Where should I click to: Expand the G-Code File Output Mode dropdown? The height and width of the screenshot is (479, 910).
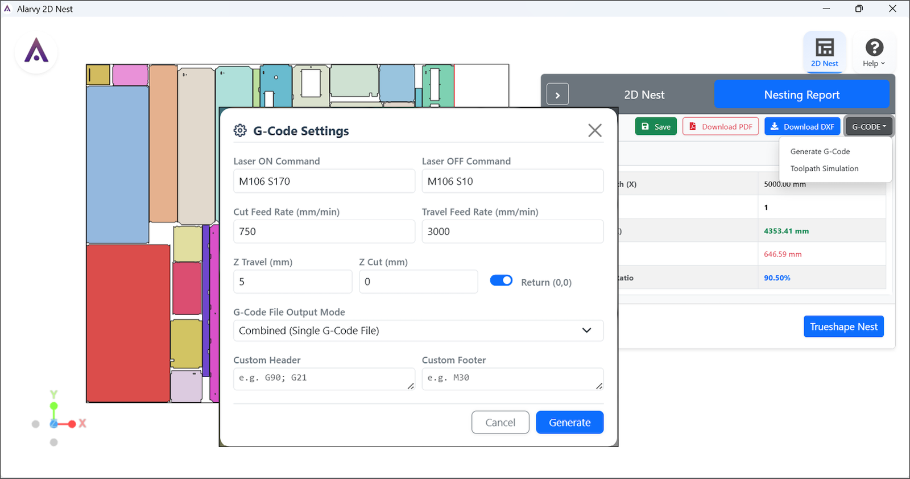(x=418, y=331)
